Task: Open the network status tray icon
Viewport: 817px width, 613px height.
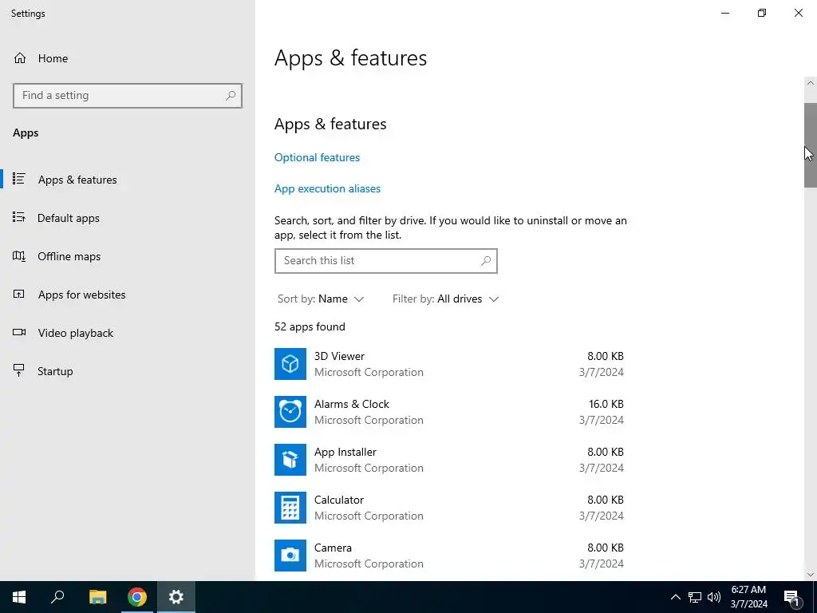Action: pyautogui.click(x=695, y=597)
